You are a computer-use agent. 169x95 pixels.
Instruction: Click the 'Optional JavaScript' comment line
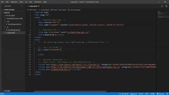coord(52,60)
